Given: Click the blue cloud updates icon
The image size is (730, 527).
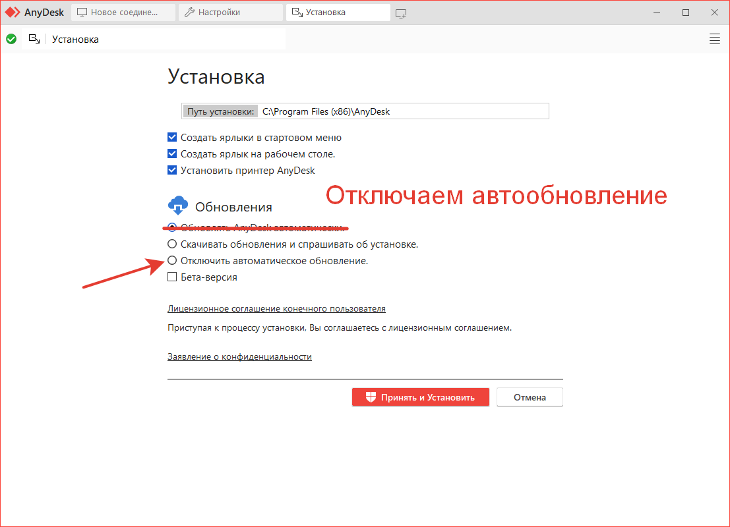Looking at the screenshot, I should coord(178,206).
